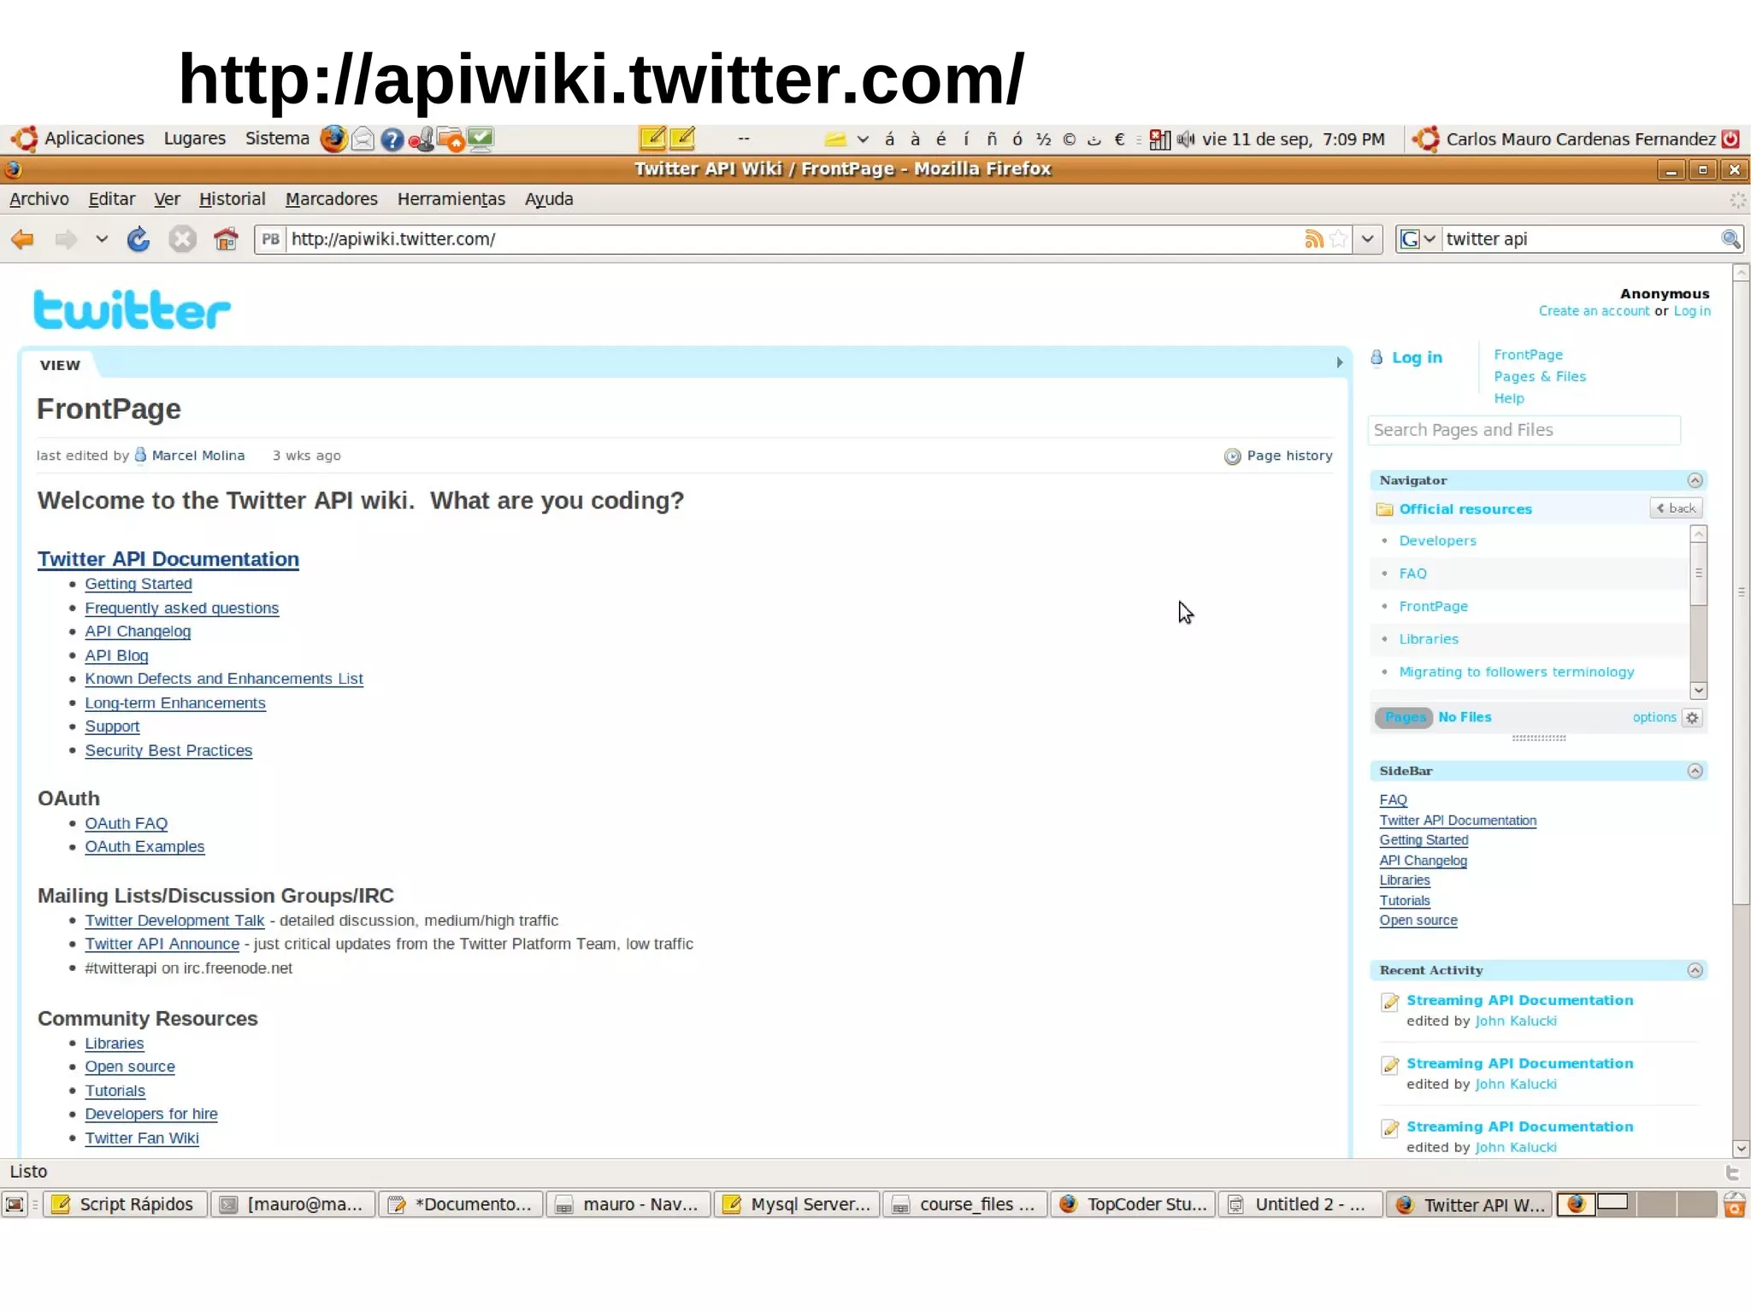
Task: Click the show desktop icon in bottom panel
Action: [15, 1204]
